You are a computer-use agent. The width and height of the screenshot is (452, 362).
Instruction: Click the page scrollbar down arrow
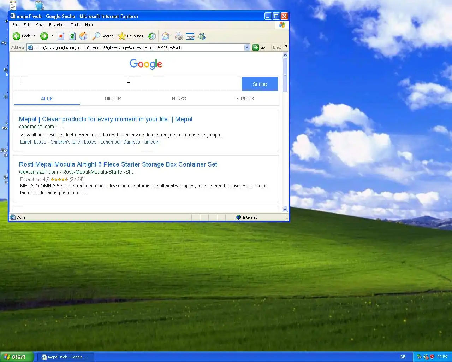tap(285, 209)
